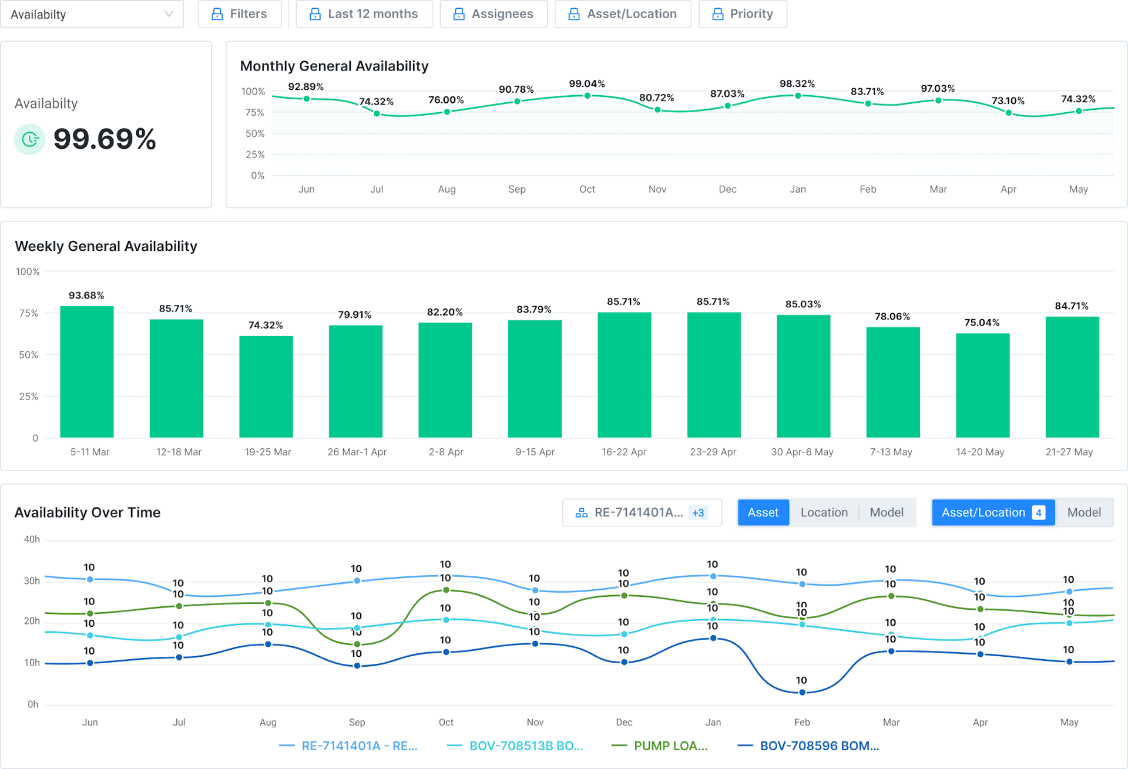Click the lock icon on Asset/Location filter

[x=574, y=14]
